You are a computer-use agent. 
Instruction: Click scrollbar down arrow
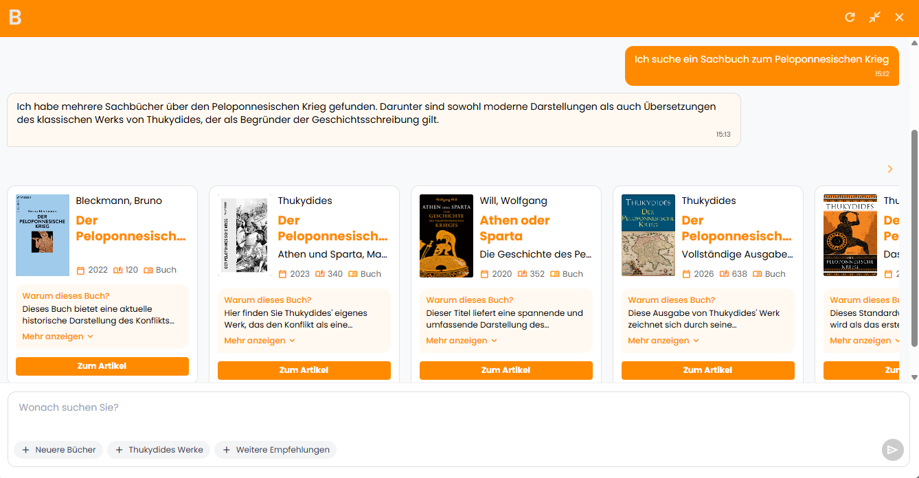tap(914, 377)
